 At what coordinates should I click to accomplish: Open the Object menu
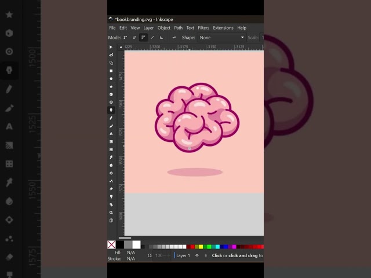163,28
